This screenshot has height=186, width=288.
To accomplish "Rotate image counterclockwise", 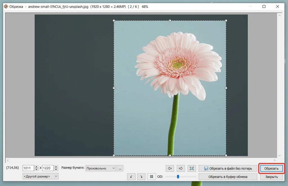I will click(131, 176).
